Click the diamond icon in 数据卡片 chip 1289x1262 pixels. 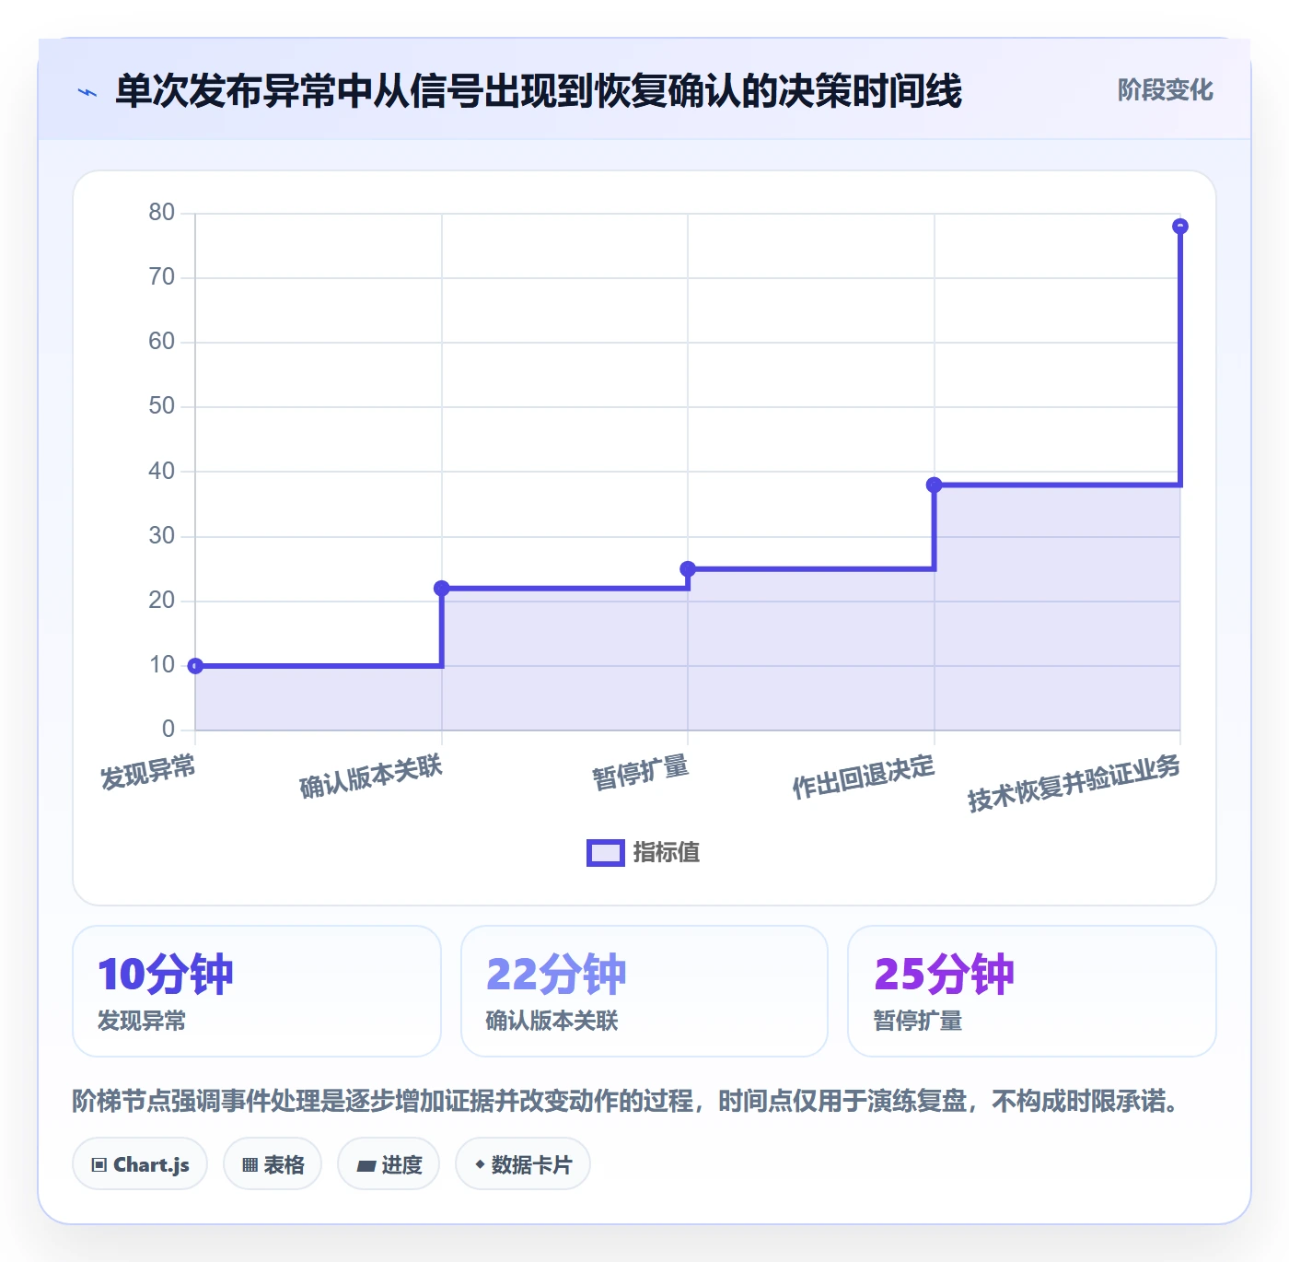click(x=480, y=1164)
